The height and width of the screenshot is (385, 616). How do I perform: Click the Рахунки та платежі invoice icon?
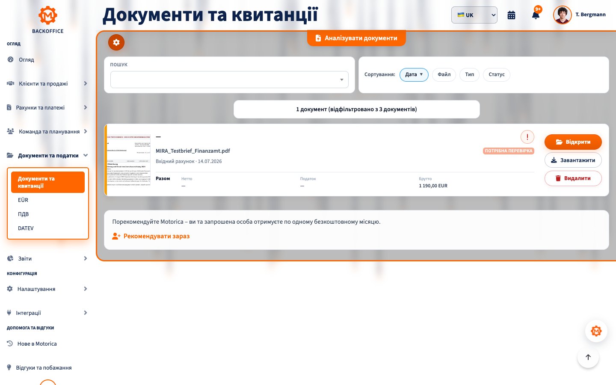(x=9, y=107)
